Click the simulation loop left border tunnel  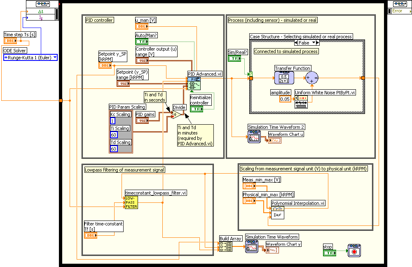tap(61, 100)
